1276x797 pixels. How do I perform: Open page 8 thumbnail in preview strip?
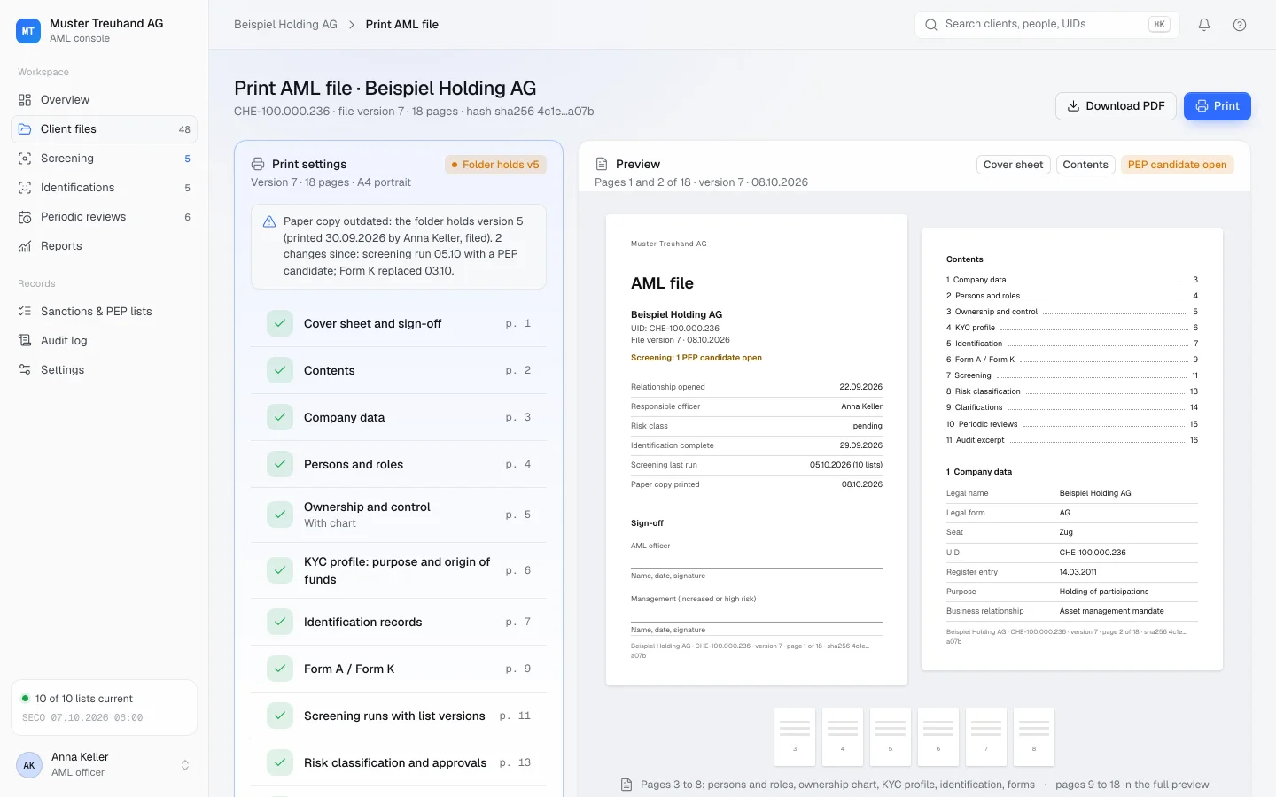tap(1034, 737)
